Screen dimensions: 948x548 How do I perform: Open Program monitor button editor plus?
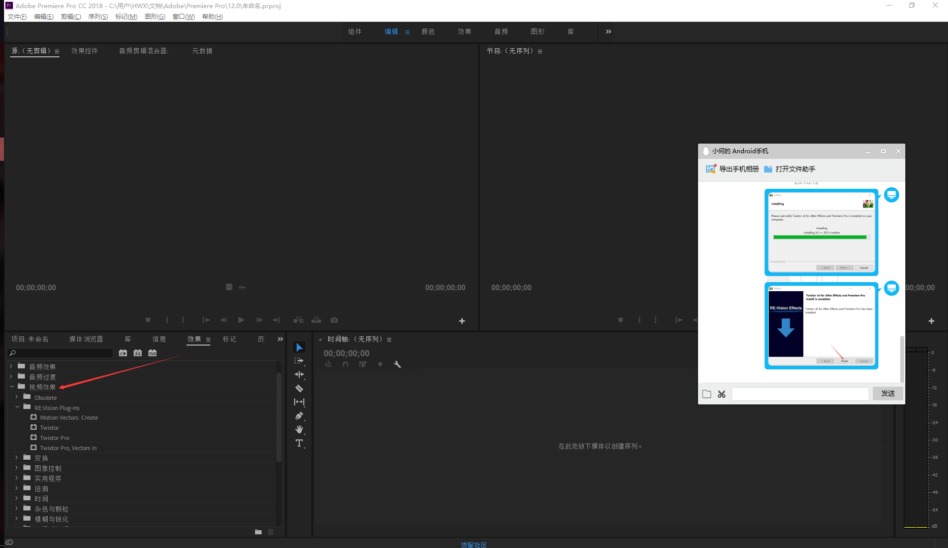pos(931,321)
